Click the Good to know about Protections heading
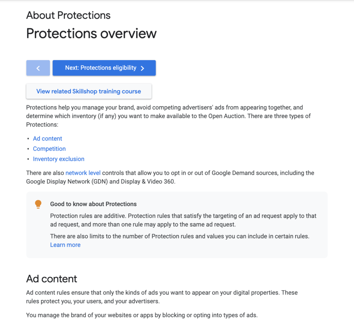The image size is (354, 329). 93,204
